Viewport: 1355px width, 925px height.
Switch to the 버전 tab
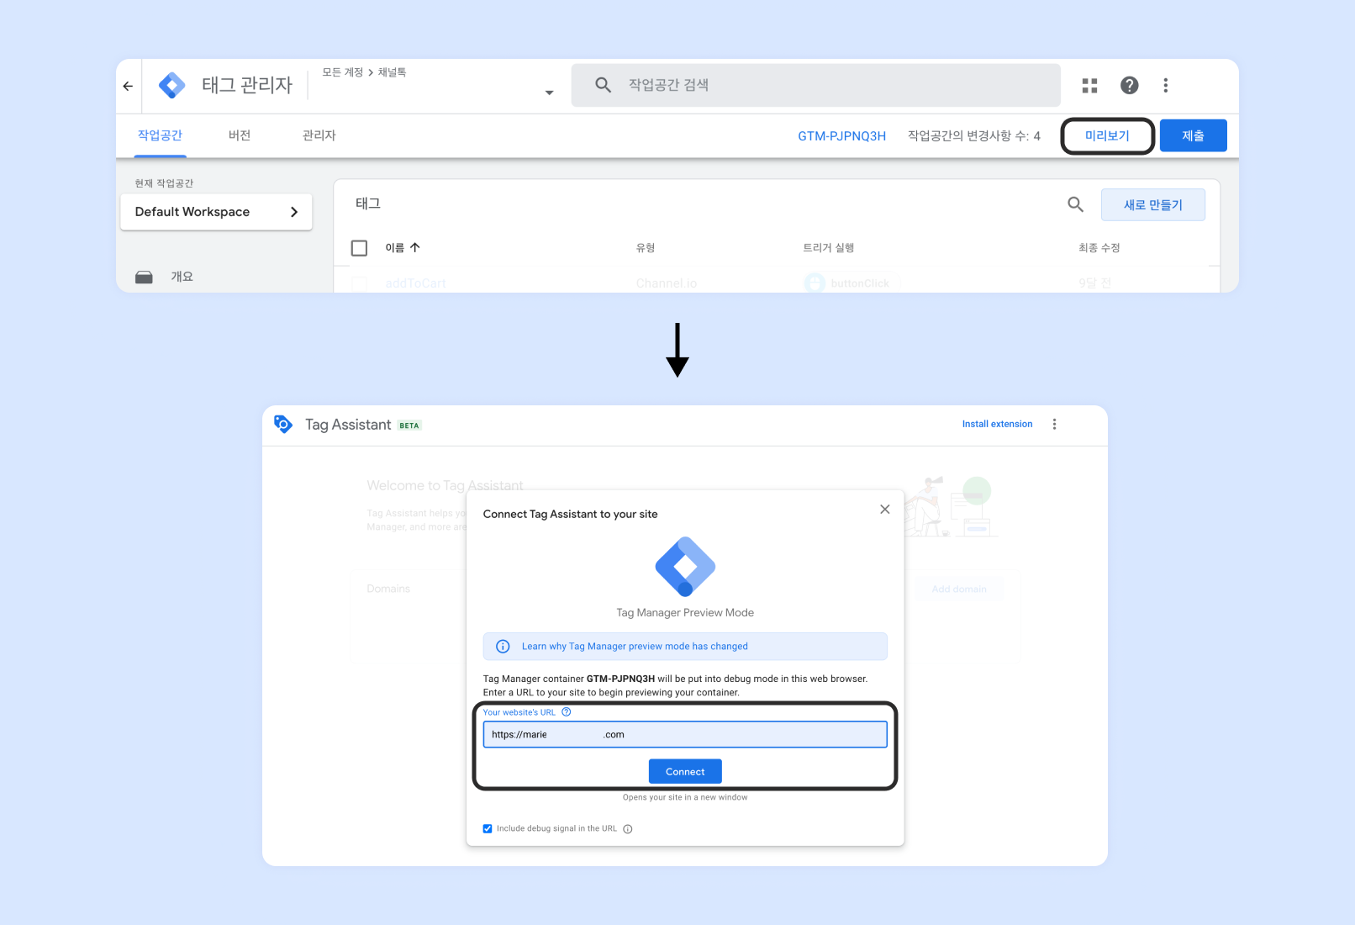coord(240,135)
